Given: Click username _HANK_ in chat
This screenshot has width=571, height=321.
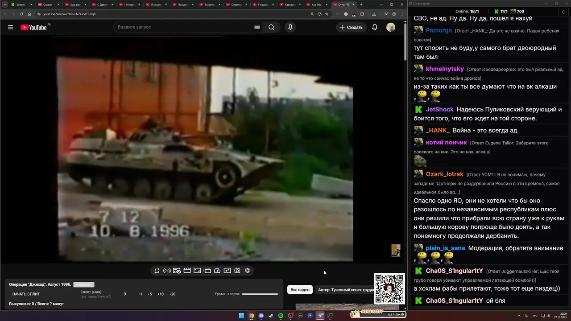Looking at the screenshot, I should 438,130.
